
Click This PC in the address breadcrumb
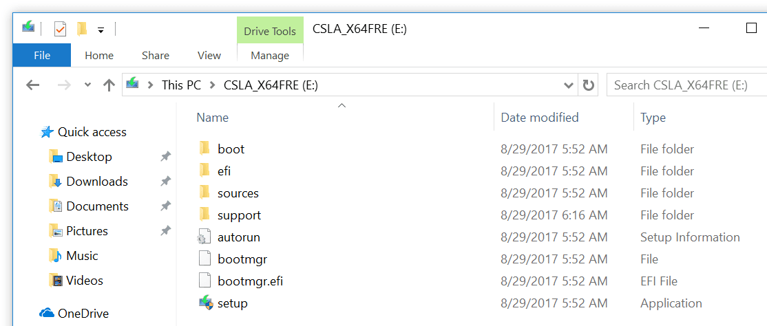181,85
